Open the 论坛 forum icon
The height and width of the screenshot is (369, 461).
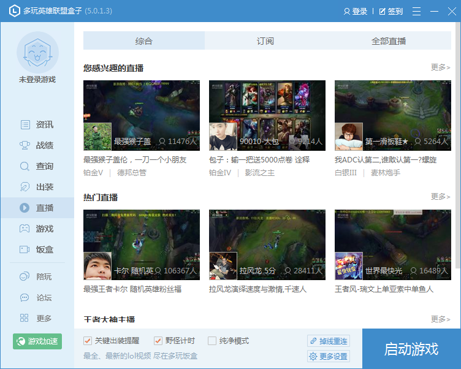point(25,297)
